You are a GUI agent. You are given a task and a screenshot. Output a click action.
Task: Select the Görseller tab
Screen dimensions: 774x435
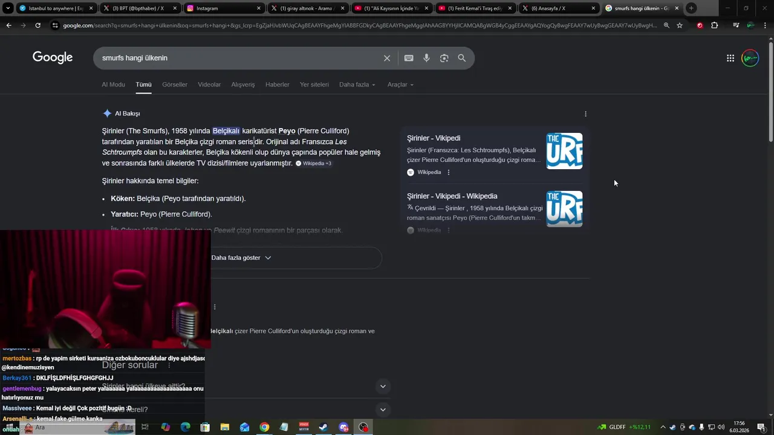[175, 85]
